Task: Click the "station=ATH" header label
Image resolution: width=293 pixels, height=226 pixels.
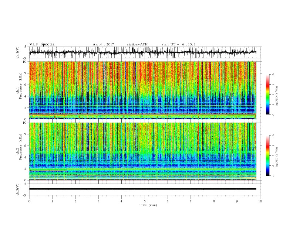Action: [137, 44]
